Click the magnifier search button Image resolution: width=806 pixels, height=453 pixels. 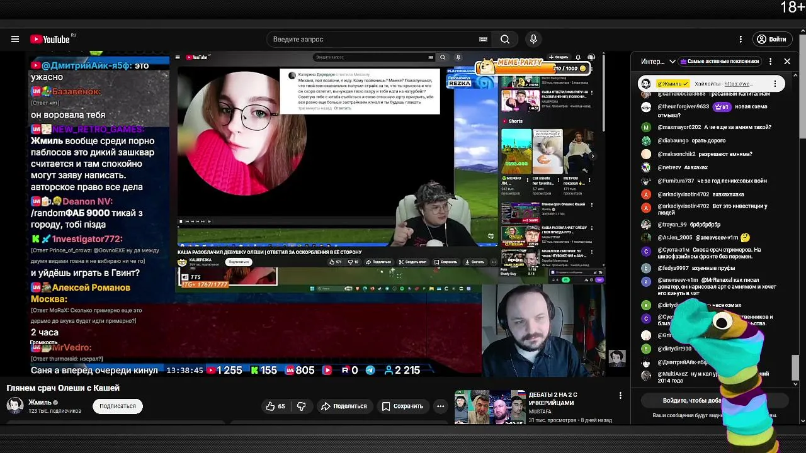[505, 39]
